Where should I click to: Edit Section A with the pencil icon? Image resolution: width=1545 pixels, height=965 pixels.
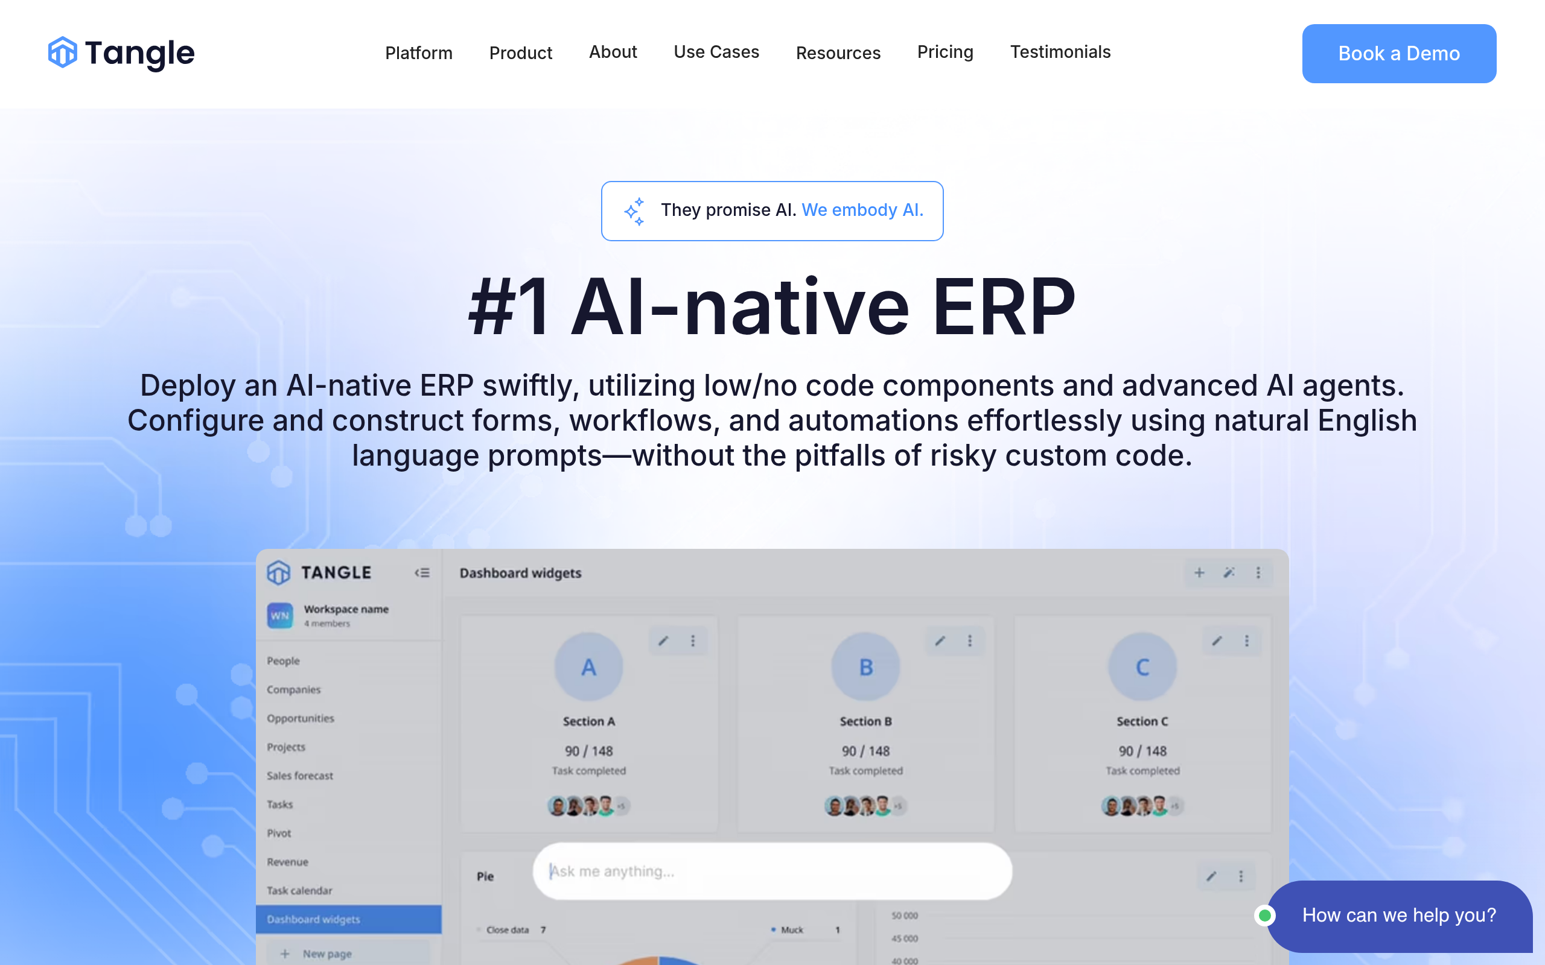pyautogui.click(x=663, y=641)
